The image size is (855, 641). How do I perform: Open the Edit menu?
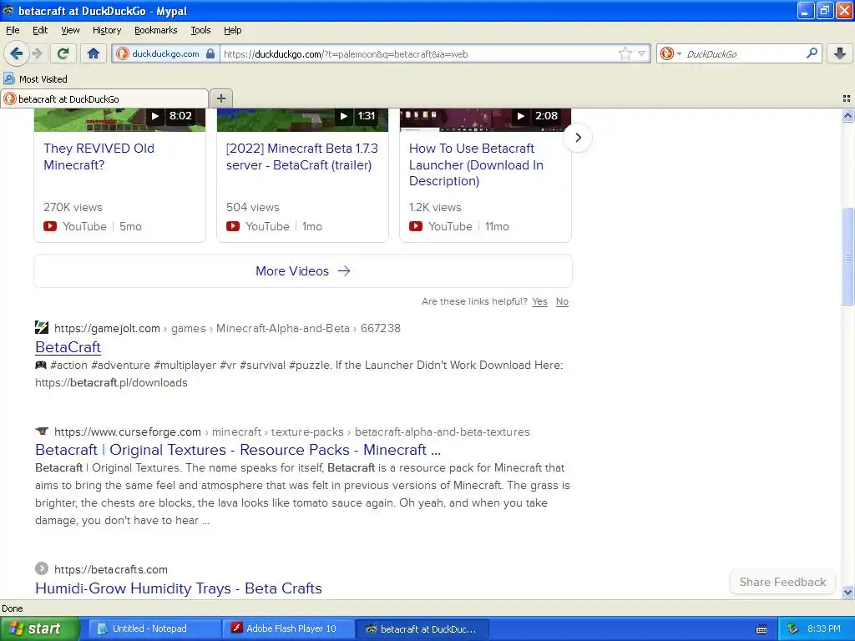[40, 30]
